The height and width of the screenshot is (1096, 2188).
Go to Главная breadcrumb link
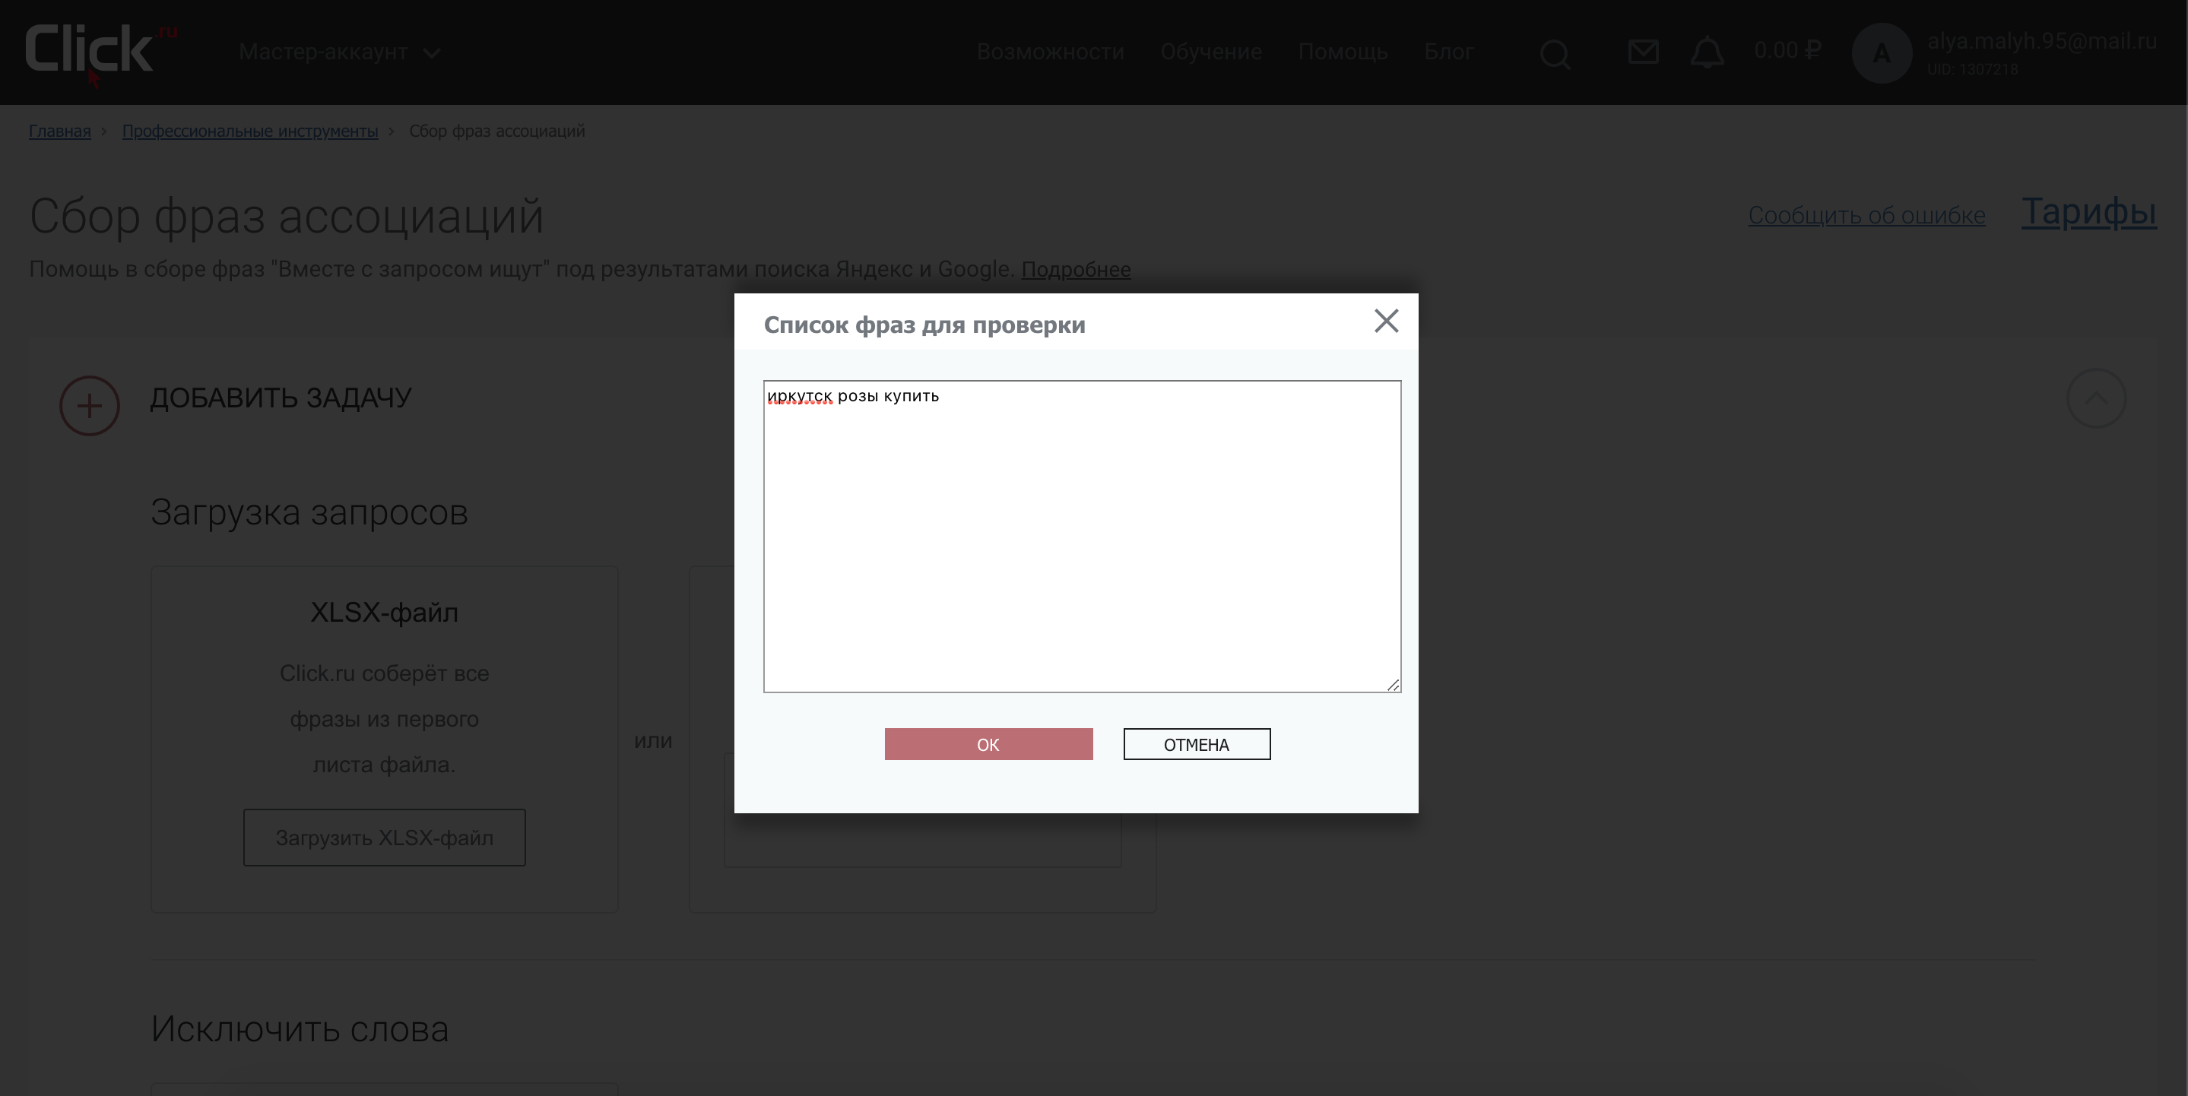pos(59,131)
